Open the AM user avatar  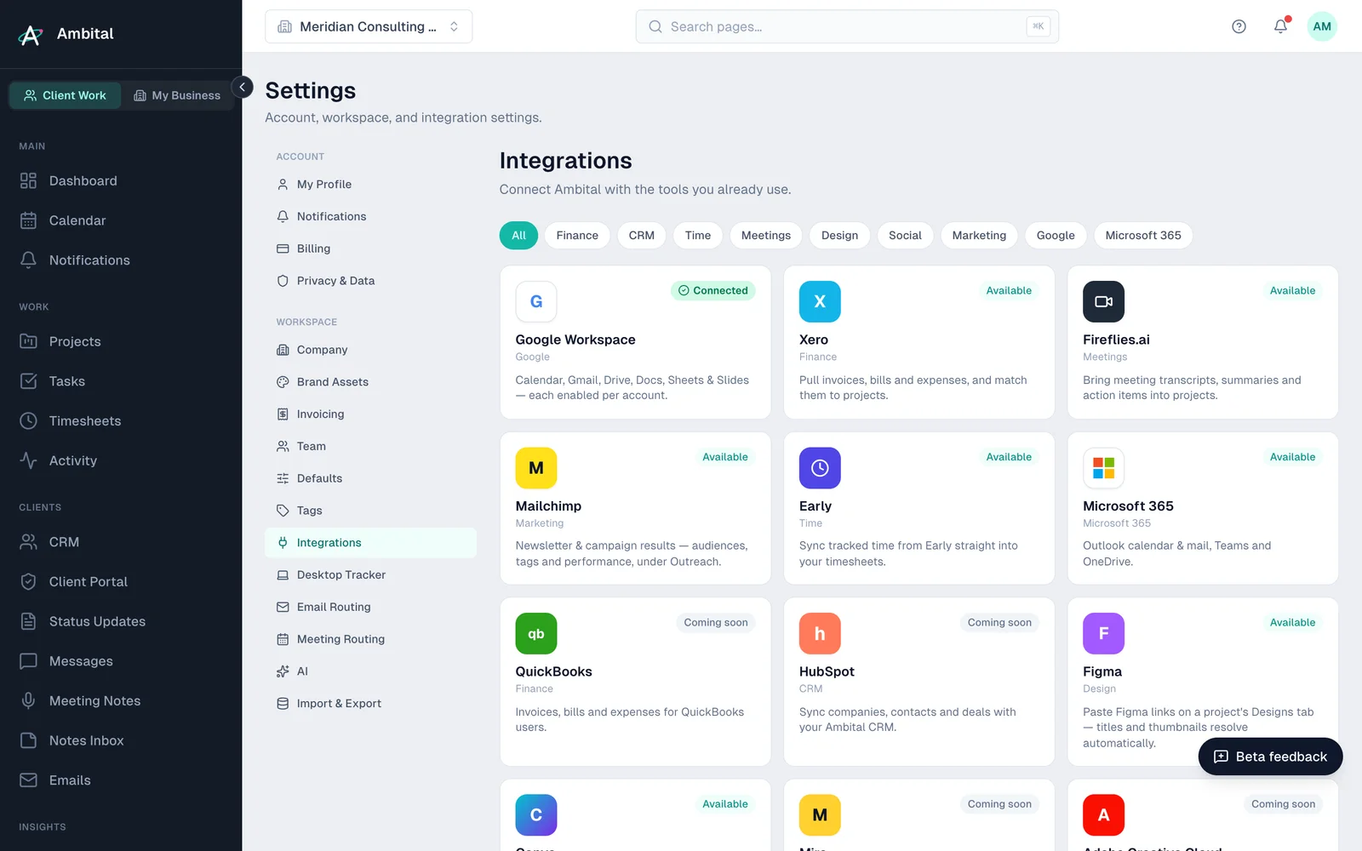pyautogui.click(x=1322, y=26)
